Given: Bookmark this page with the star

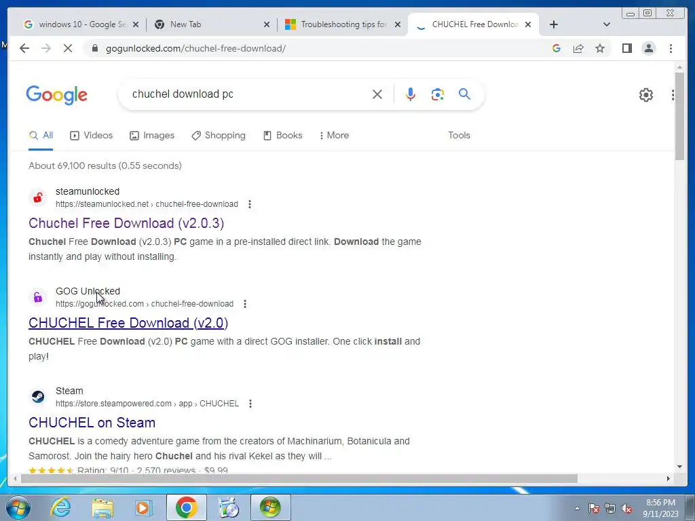Looking at the screenshot, I should click(600, 48).
